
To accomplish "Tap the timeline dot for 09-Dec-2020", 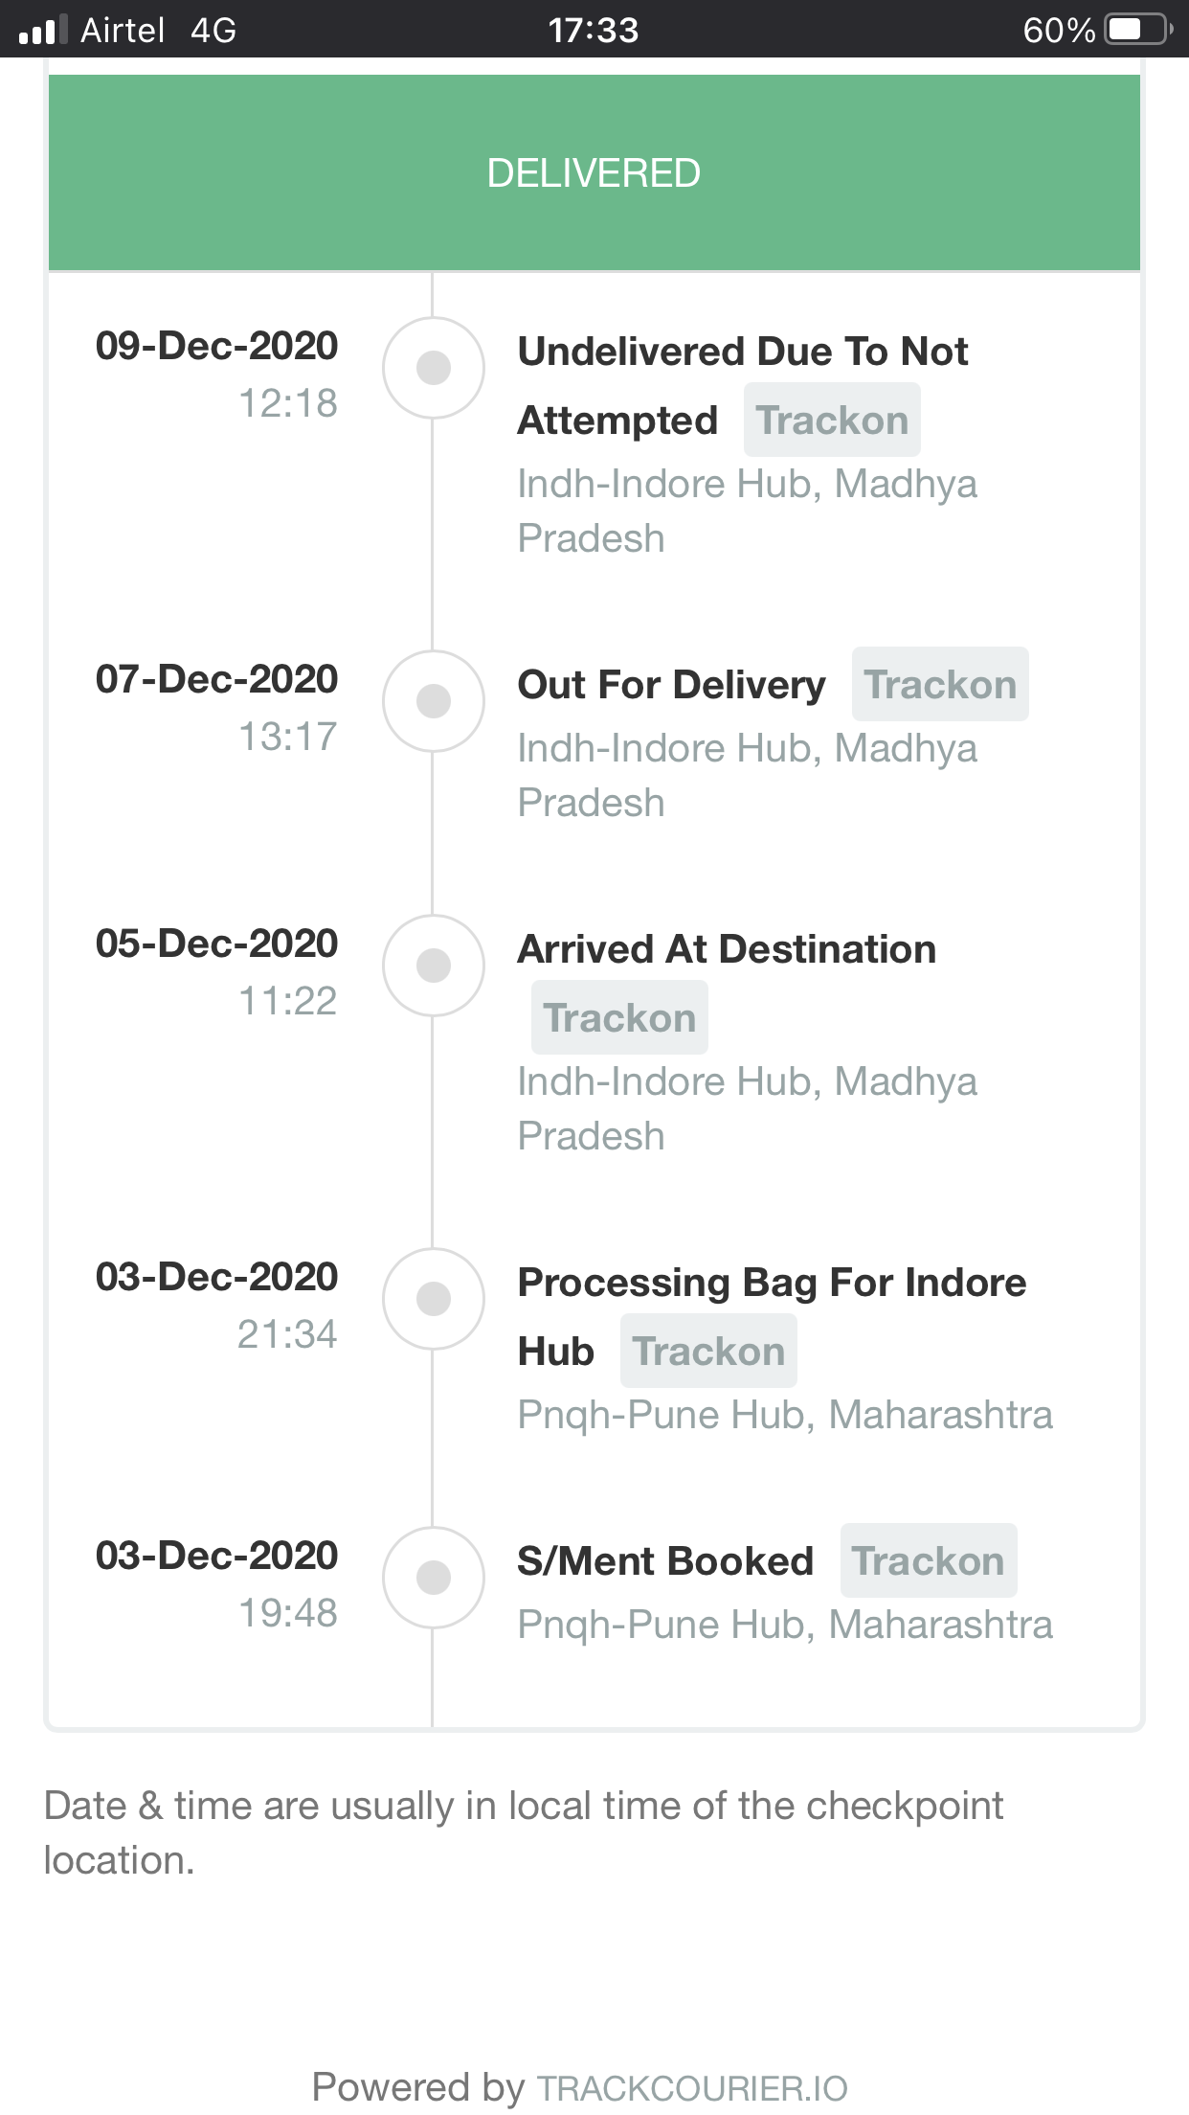I will (x=434, y=368).
